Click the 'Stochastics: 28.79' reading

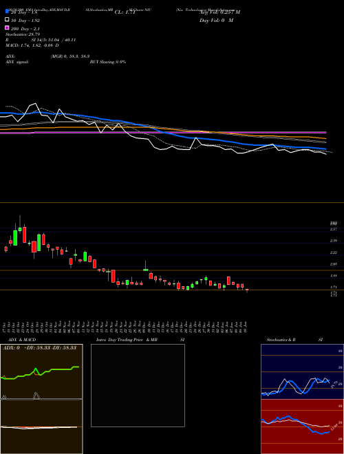(23, 34)
